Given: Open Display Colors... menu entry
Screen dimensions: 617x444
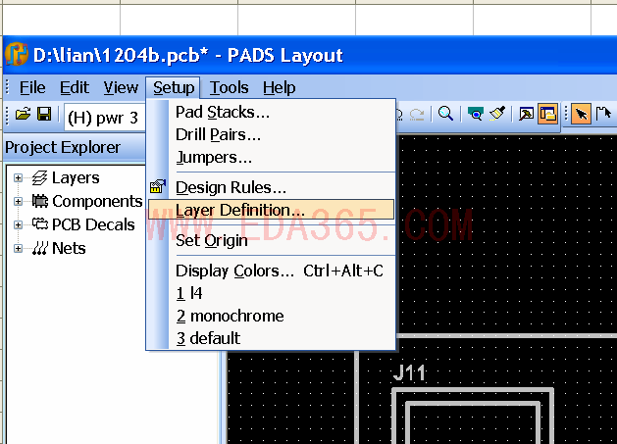Looking at the screenshot, I should point(272,271).
